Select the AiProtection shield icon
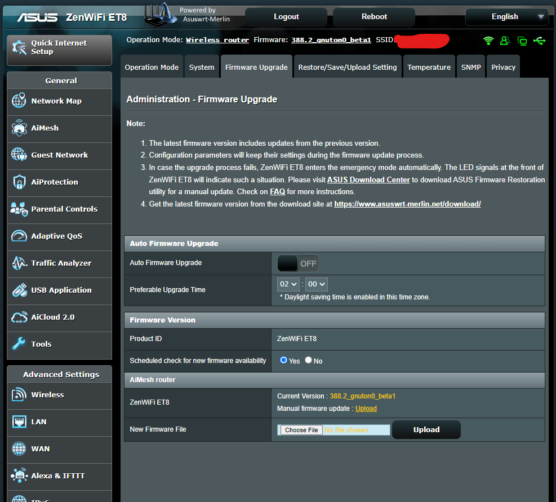This screenshot has width=556, height=502. 19,183
